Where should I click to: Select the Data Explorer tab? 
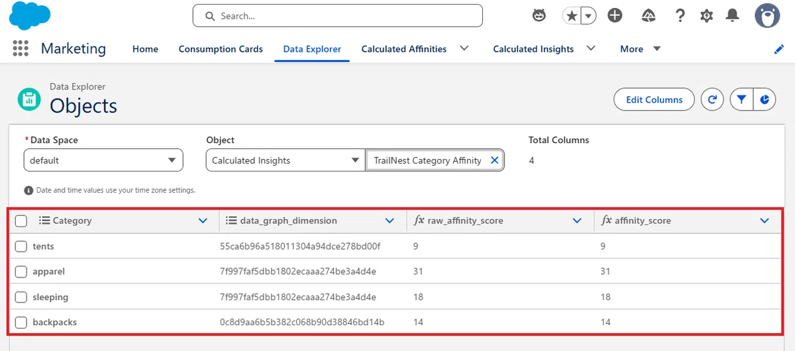point(312,49)
